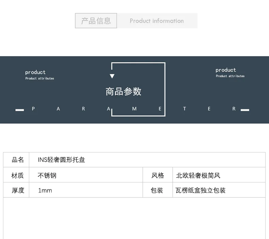Click the white down-pointing triangle icon
This screenshot has height=239, width=269.
pos(112,76)
